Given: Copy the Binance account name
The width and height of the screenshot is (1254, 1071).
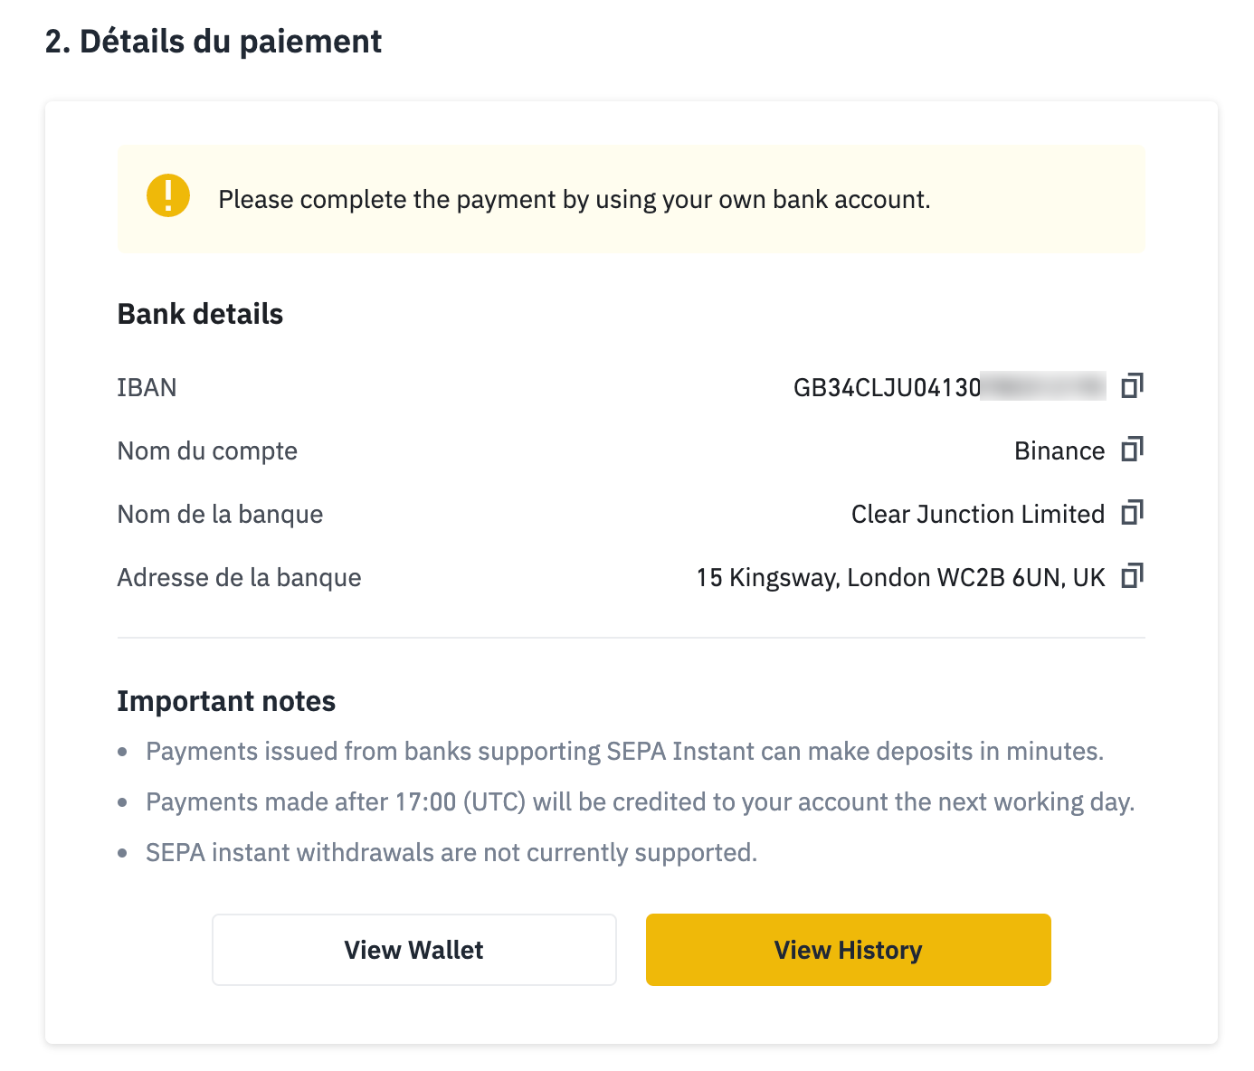Looking at the screenshot, I should tap(1132, 450).
